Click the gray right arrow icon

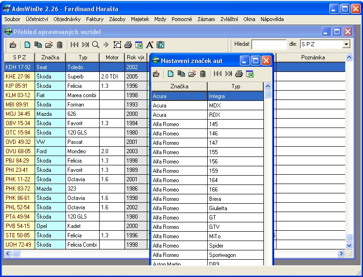click(x=106, y=45)
